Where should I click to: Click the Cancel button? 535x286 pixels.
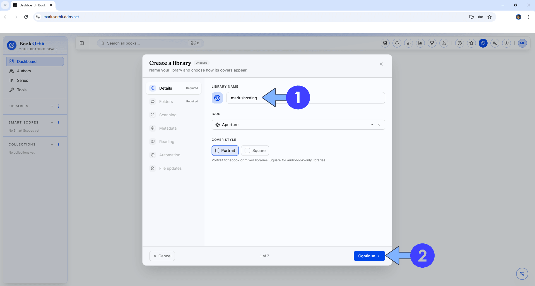(162, 256)
